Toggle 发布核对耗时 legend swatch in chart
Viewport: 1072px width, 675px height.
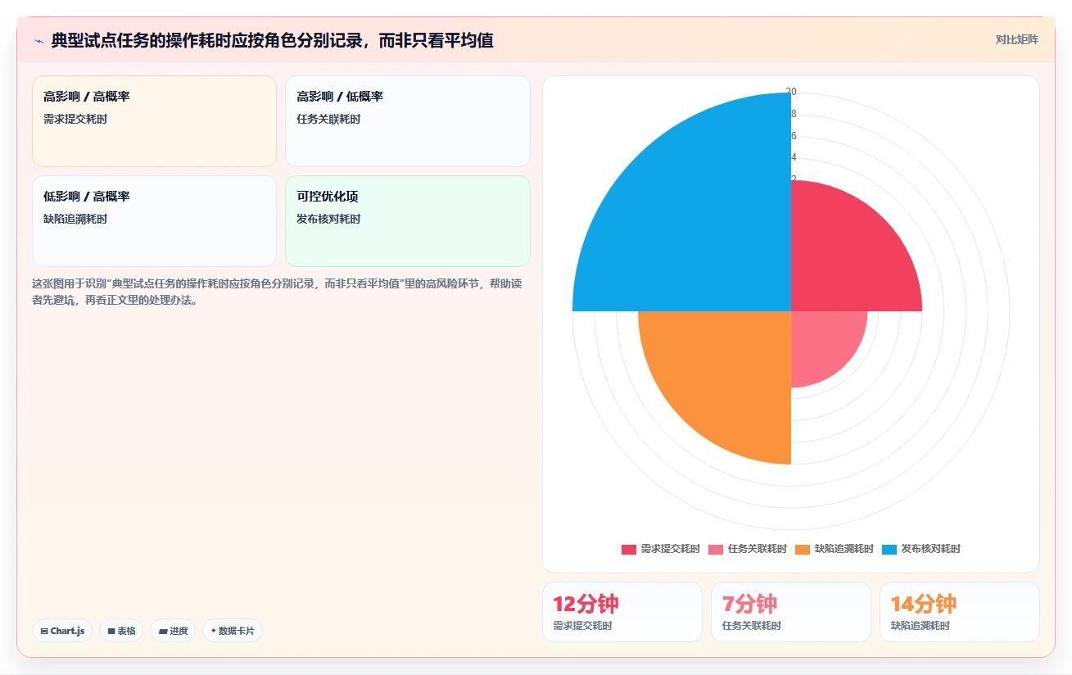[889, 549]
